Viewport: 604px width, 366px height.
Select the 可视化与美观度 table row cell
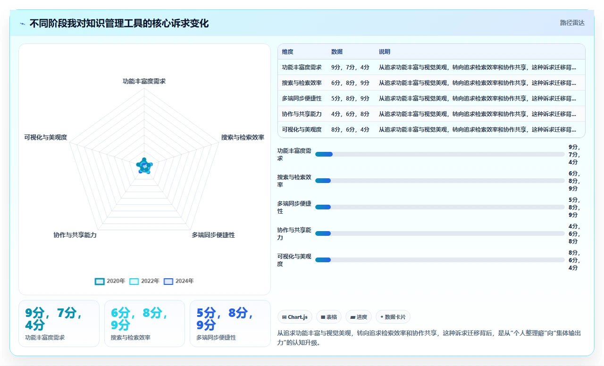(x=302, y=130)
